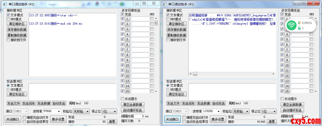Open the 115200 baud rate dropdown

tap(211, 111)
